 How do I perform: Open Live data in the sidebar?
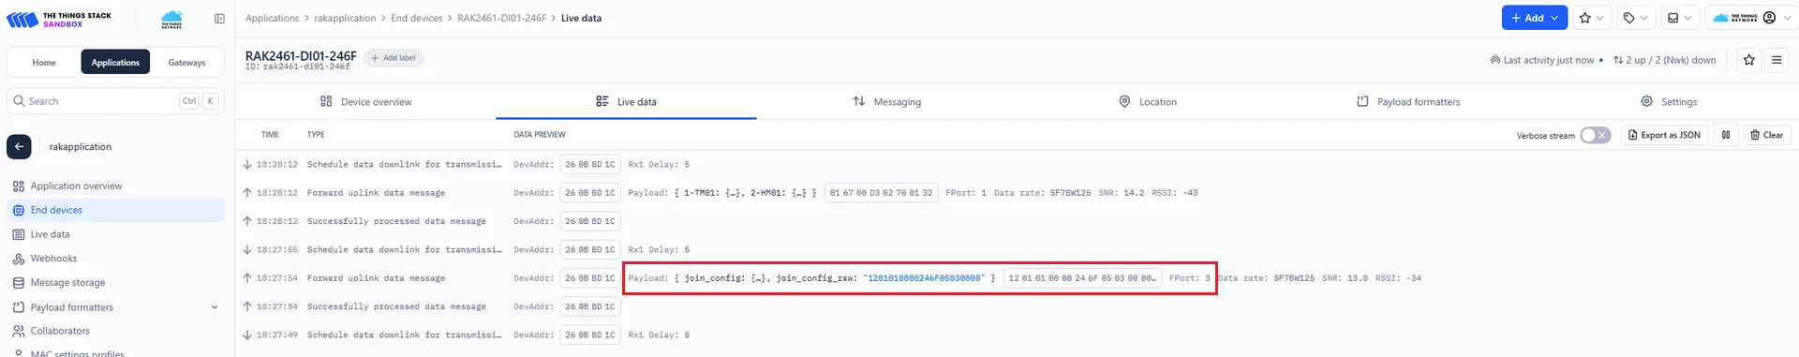pyautogui.click(x=115, y=235)
